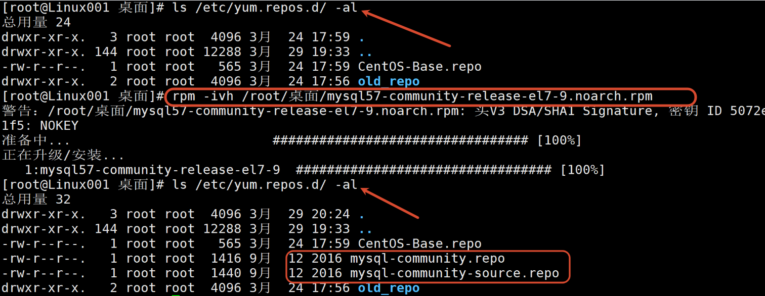Click the "NOKEY" text

pos(59,125)
